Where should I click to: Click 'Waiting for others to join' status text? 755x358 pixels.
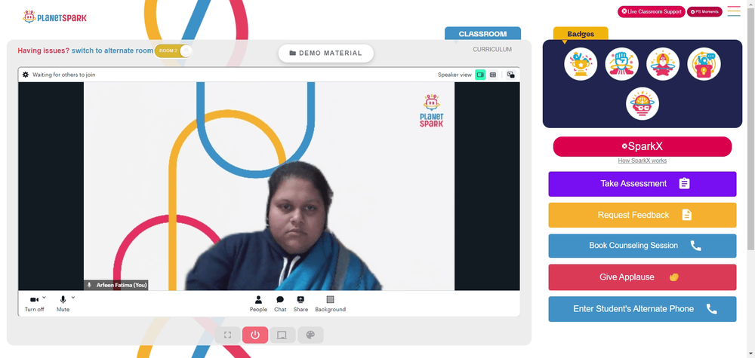point(64,75)
